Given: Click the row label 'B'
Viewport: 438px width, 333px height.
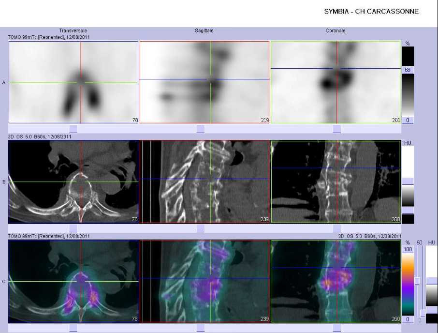Looking at the screenshot, I should pos(4,182).
